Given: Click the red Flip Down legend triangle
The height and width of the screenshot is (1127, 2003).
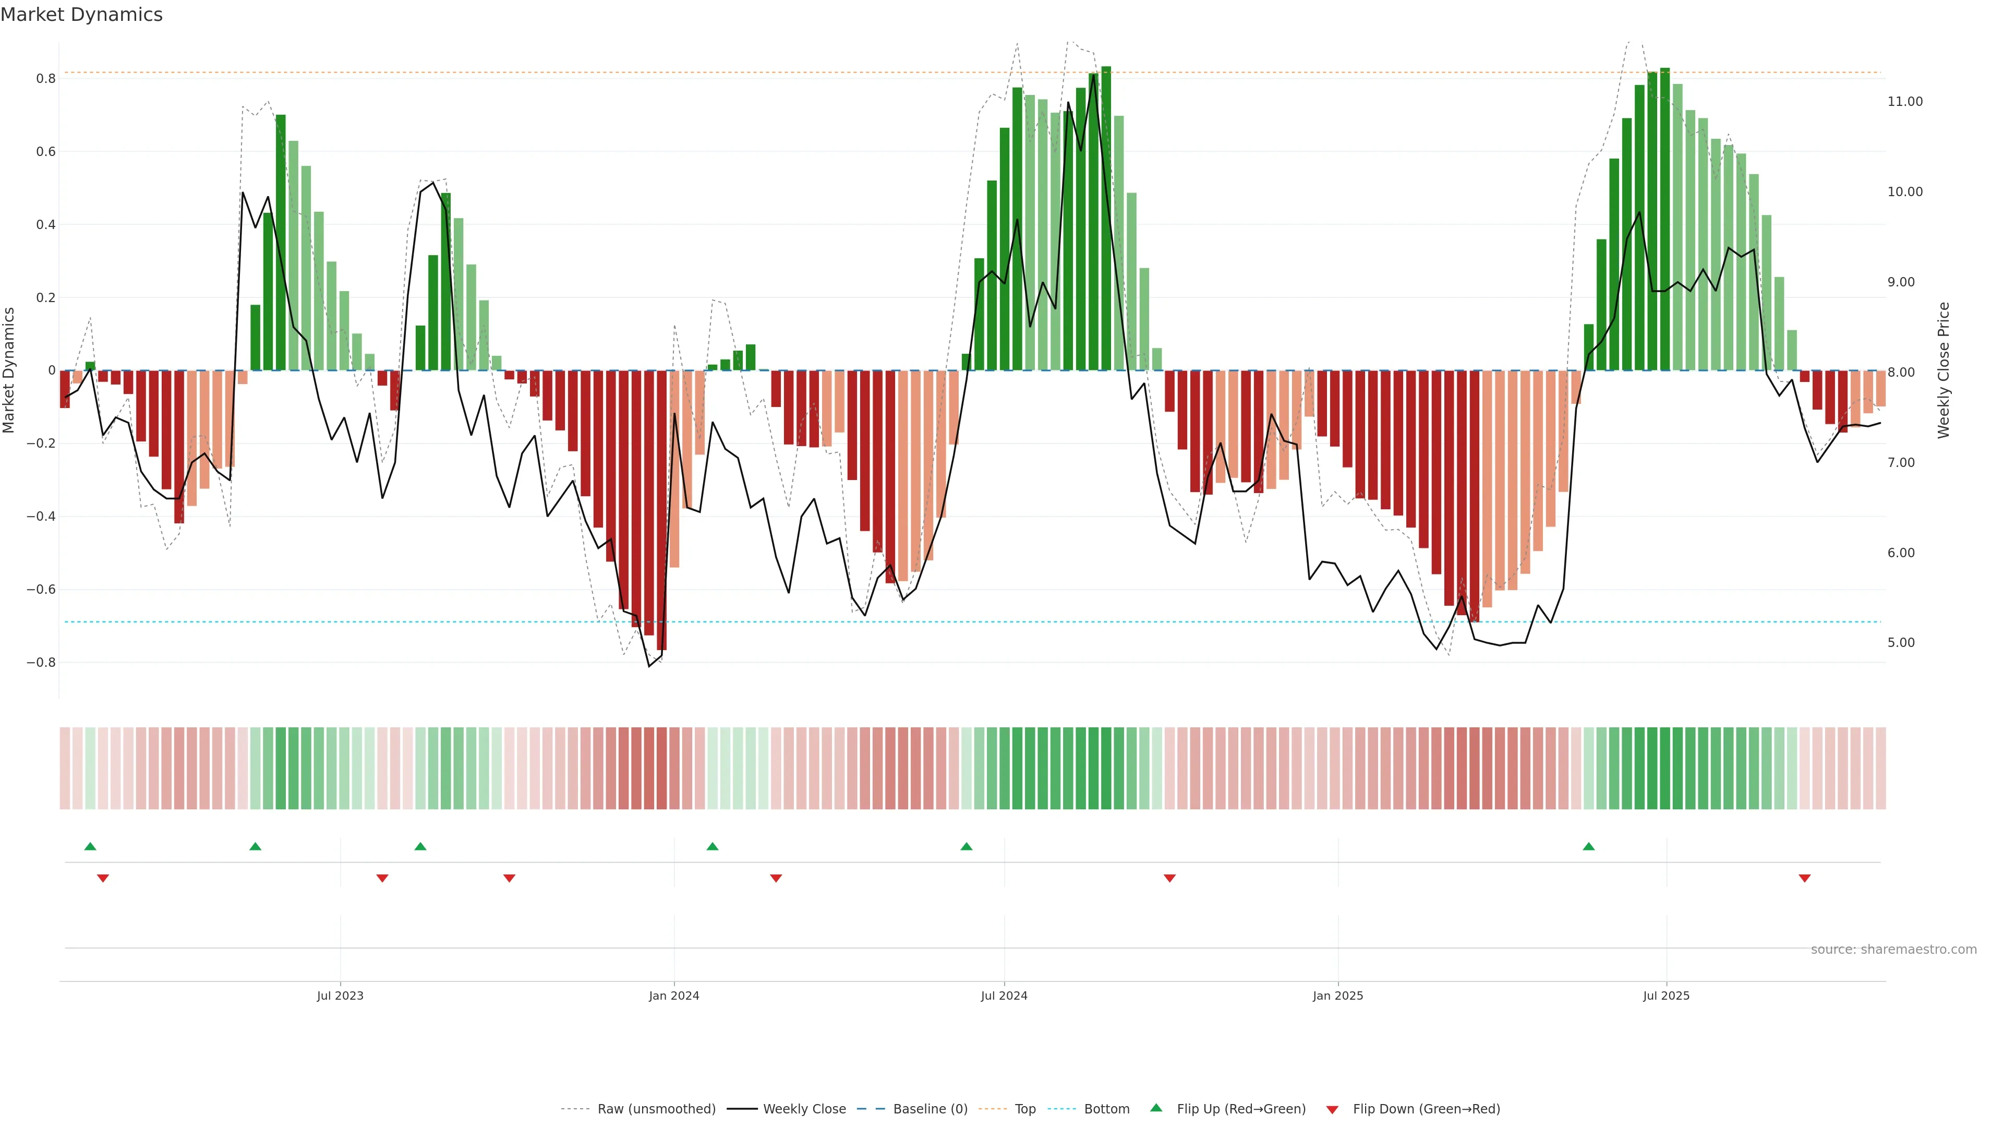Looking at the screenshot, I should pos(1332,1109).
